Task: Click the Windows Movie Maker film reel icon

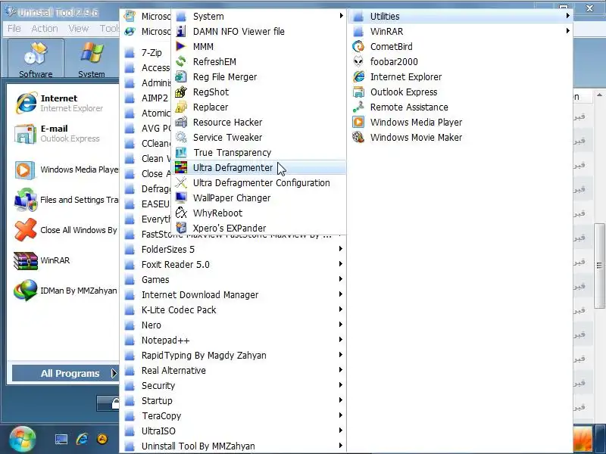Action: tap(358, 137)
